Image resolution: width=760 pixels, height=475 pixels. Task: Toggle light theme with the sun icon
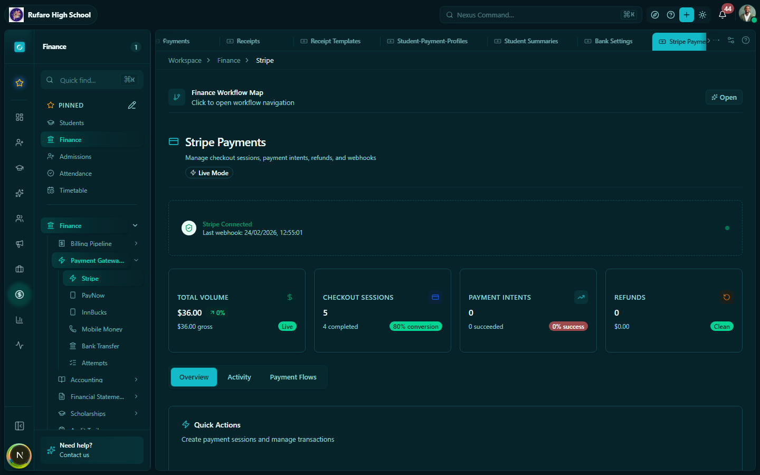pos(702,15)
